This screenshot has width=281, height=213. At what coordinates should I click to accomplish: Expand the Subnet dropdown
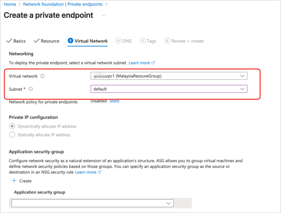pos(169,89)
